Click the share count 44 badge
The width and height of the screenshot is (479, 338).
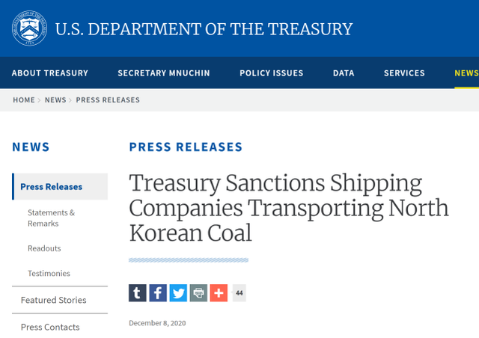click(239, 293)
